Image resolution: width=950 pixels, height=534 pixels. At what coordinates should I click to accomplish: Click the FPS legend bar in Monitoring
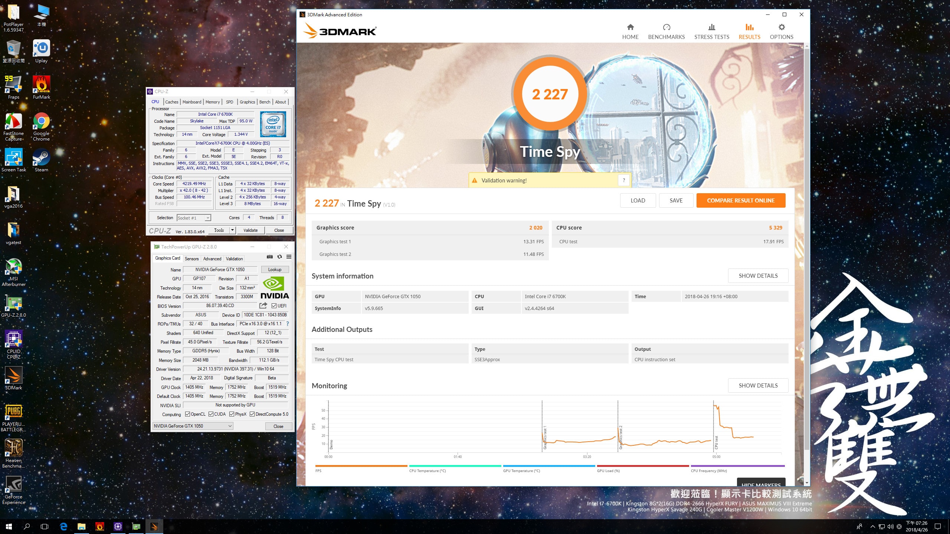361,466
